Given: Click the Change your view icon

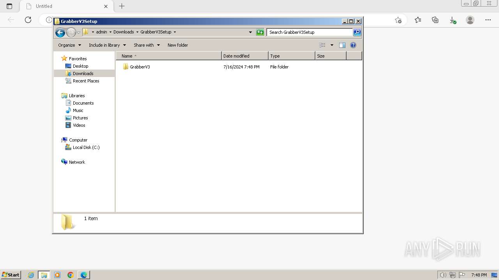Looking at the screenshot, I should coord(322,45).
